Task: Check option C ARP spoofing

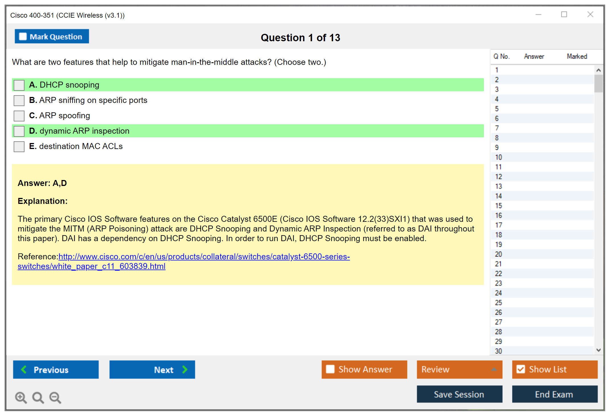Action: point(19,116)
